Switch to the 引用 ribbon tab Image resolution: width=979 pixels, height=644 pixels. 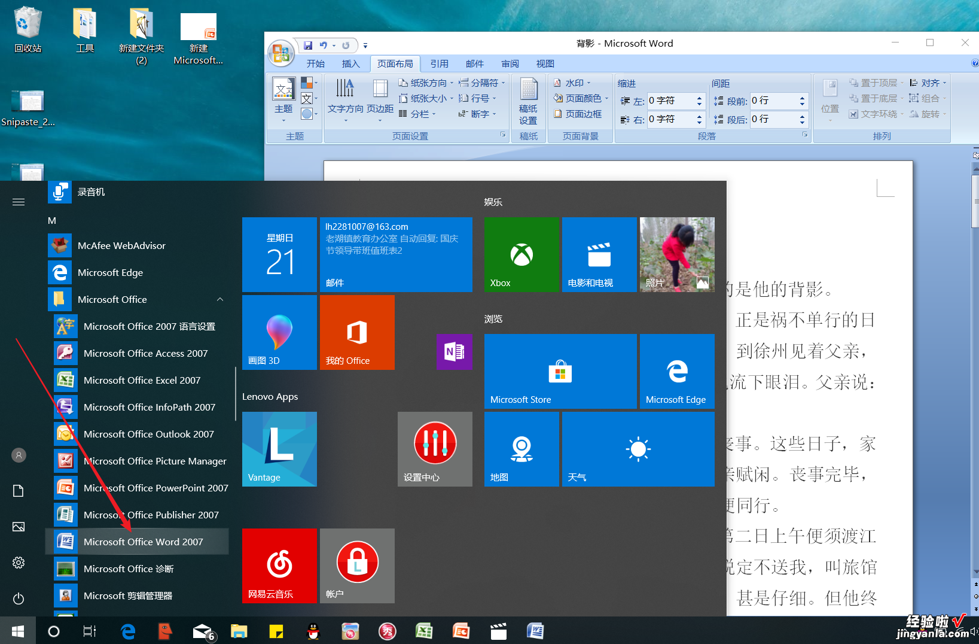tap(439, 63)
